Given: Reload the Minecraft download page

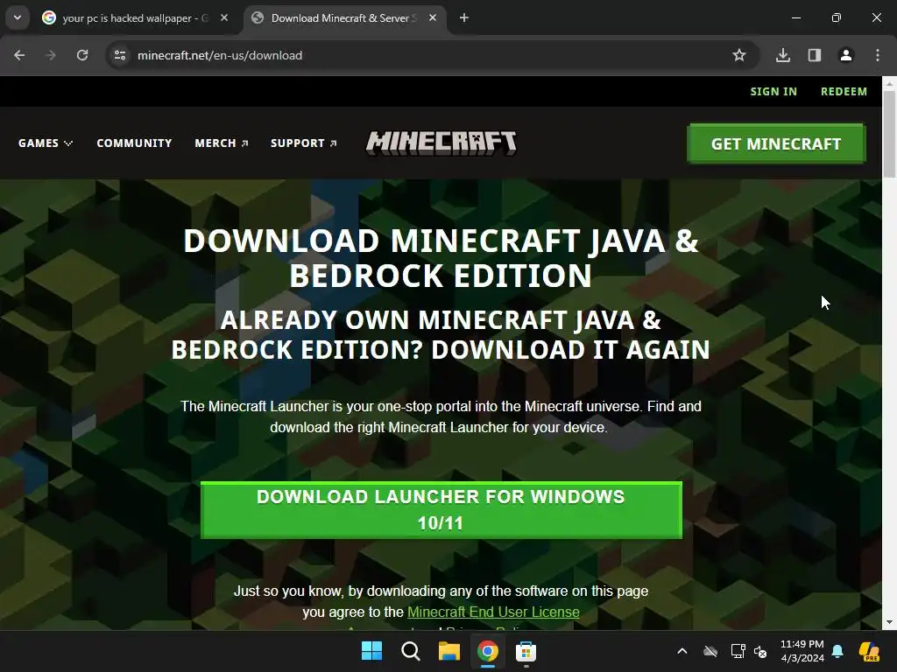Looking at the screenshot, I should coord(82,55).
